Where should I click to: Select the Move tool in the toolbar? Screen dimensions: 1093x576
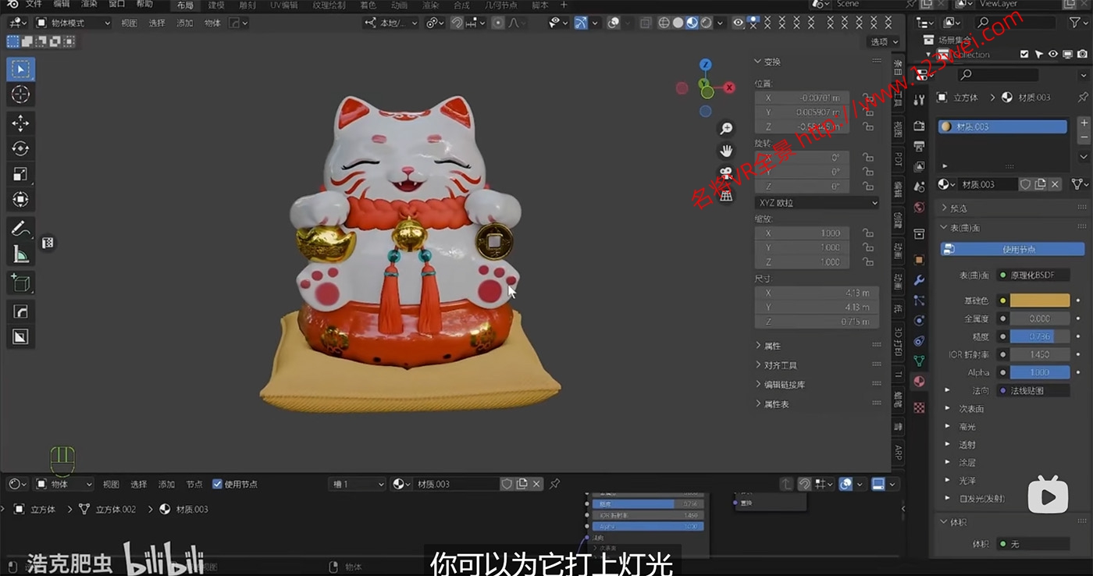[x=20, y=123]
